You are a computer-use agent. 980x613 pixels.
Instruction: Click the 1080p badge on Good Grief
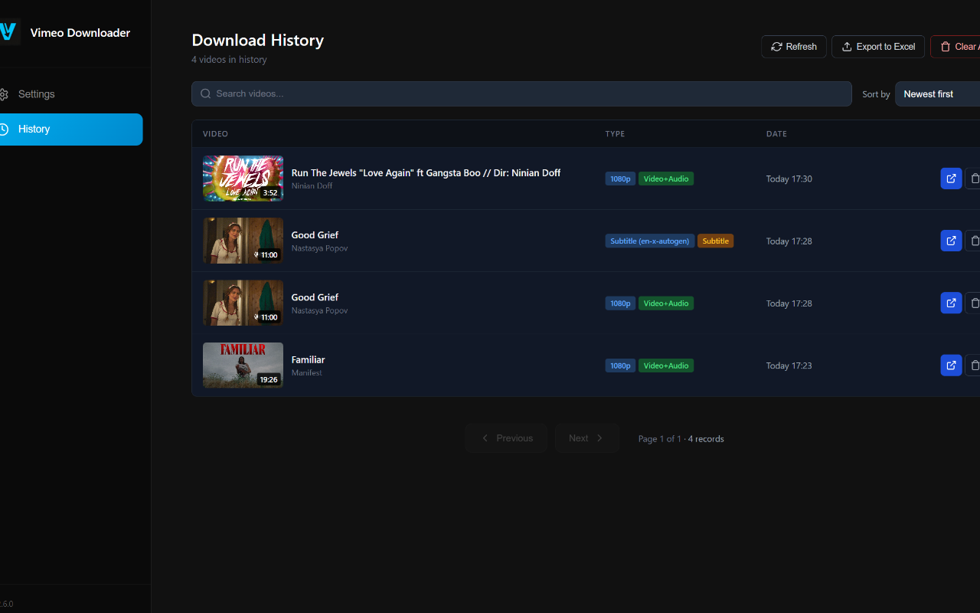tap(620, 303)
